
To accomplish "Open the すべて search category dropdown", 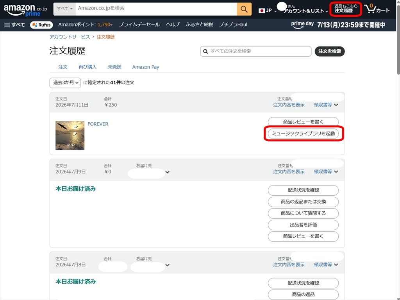I will coord(64,9).
